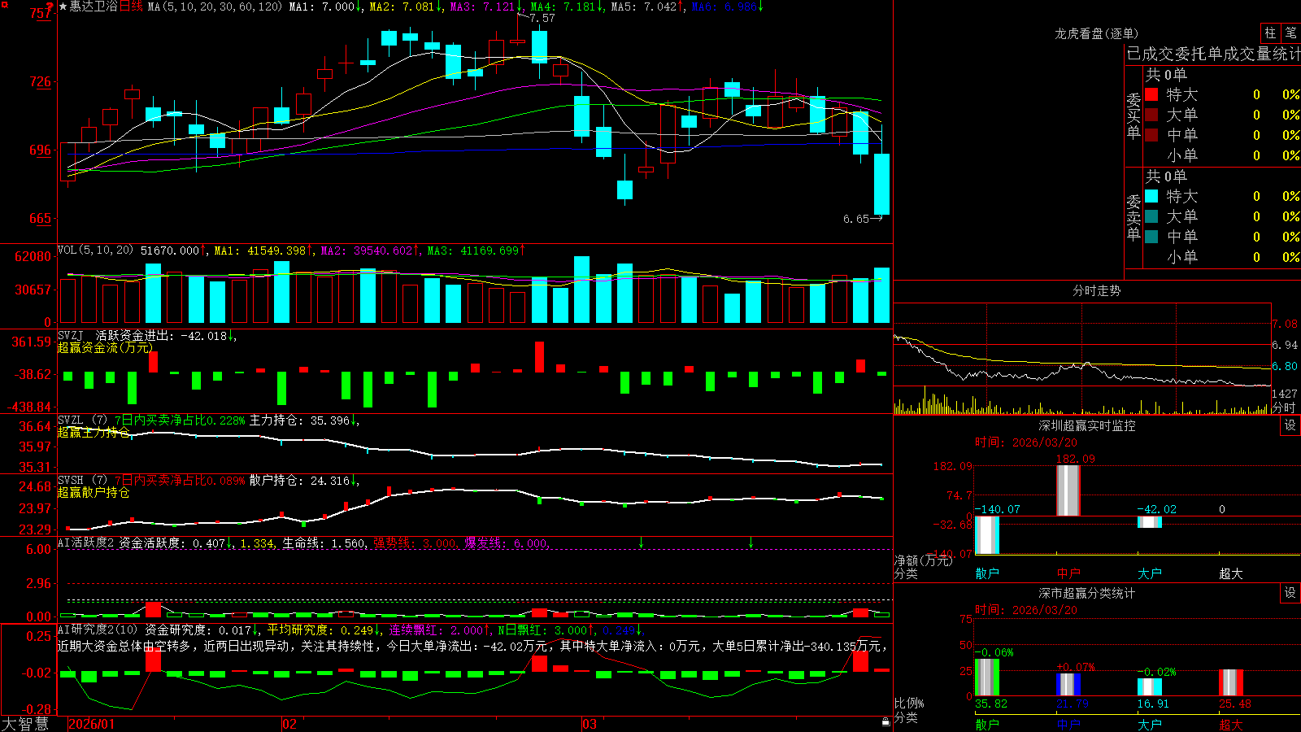Click the teal 大单 sell-order swatch
Viewport: 1301px width, 732px height.
coord(1151,216)
